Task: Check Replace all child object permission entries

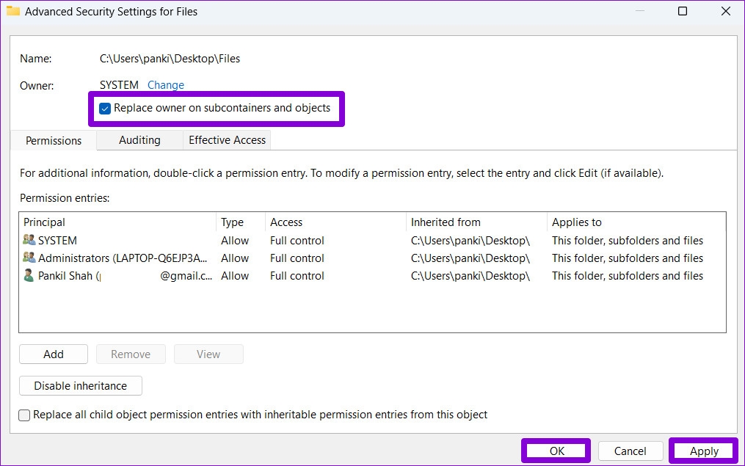Action: pyautogui.click(x=24, y=415)
